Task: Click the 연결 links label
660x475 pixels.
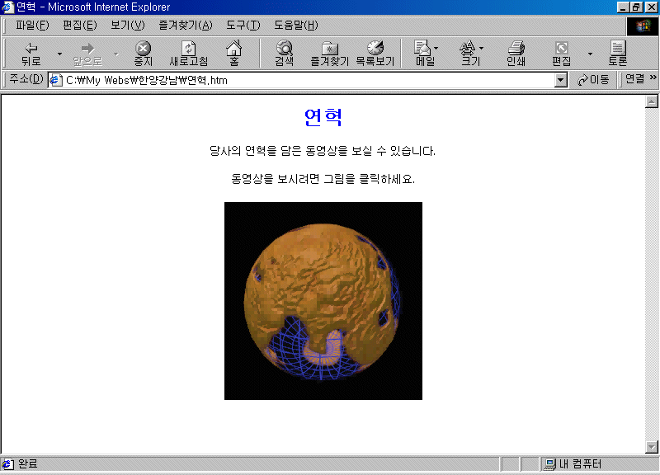Action: click(634, 78)
